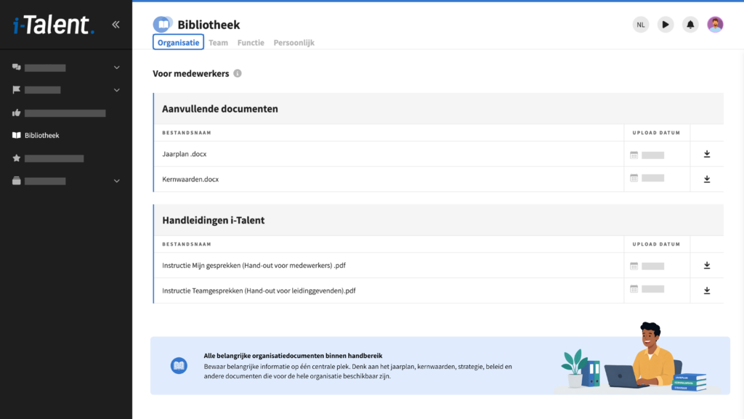Click the book icon in info banner
The width and height of the screenshot is (744, 419).
(179, 365)
